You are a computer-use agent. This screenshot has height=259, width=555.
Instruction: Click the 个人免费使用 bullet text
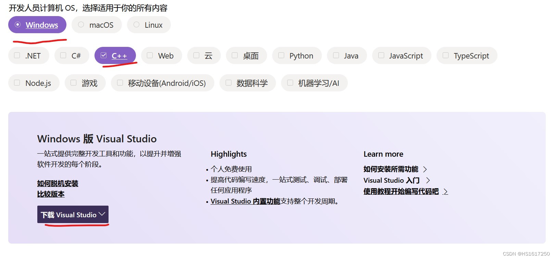click(x=231, y=169)
